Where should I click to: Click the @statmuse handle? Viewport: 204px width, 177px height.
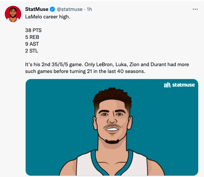pyautogui.click(x=69, y=9)
